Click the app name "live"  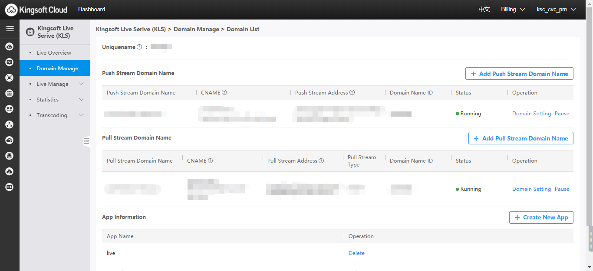tap(111, 253)
